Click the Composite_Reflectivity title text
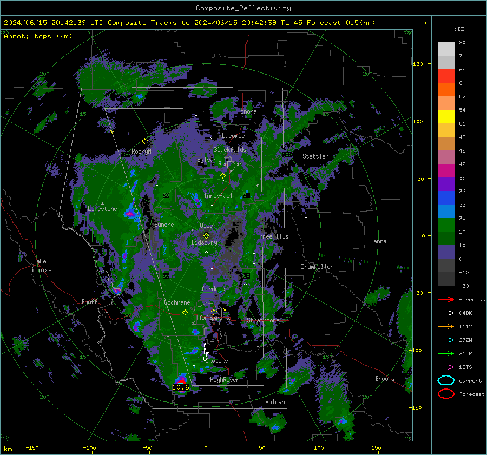The height and width of the screenshot is (455, 487). pos(243,8)
